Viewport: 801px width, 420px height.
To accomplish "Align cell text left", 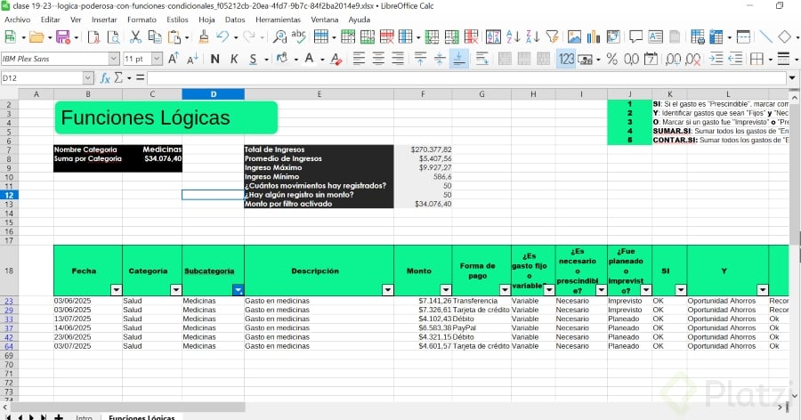I will 360,59.
